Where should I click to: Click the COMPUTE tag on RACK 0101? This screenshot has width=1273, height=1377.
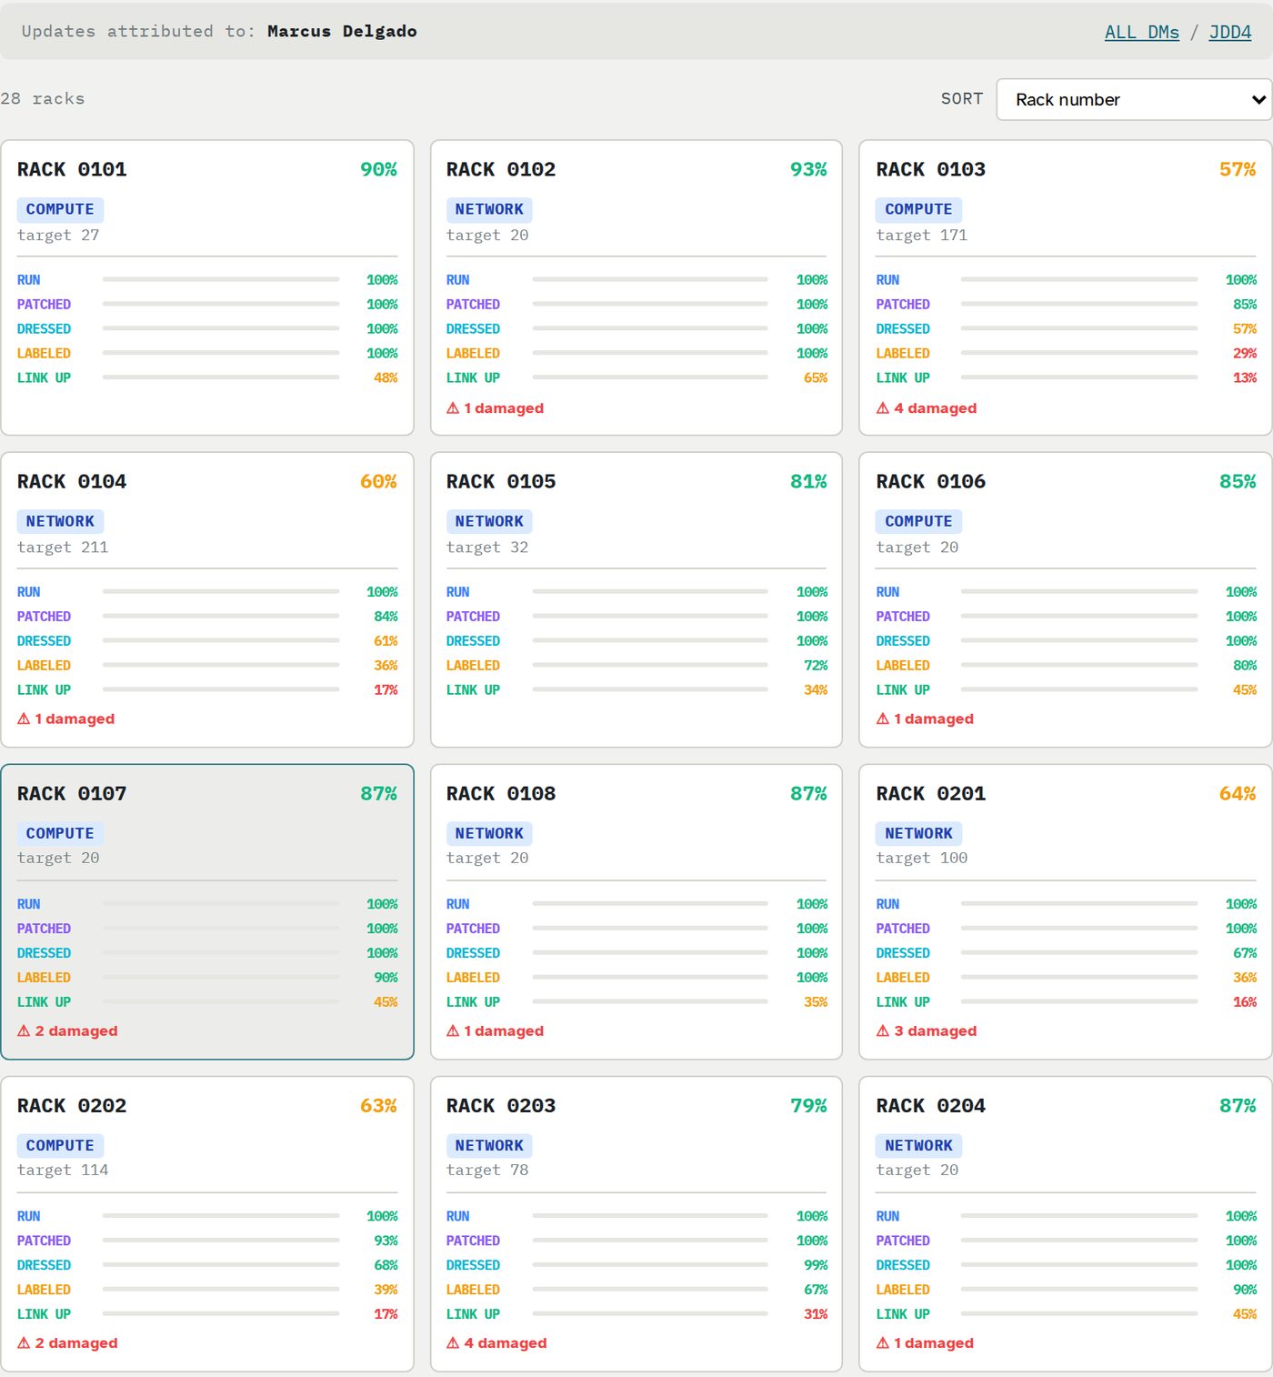coord(60,209)
